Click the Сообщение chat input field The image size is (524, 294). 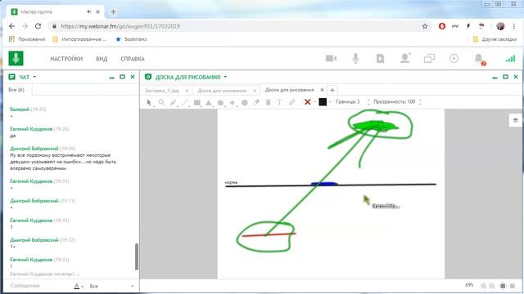(x=38, y=286)
